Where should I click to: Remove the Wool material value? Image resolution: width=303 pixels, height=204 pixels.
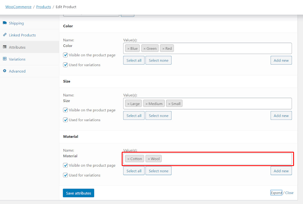(x=149, y=159)
